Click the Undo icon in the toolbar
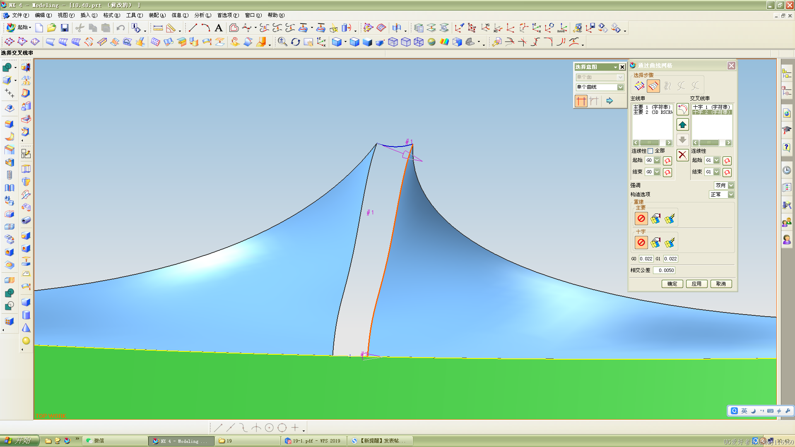This screenshot has width=795, height=447. (x=120, y=28)
